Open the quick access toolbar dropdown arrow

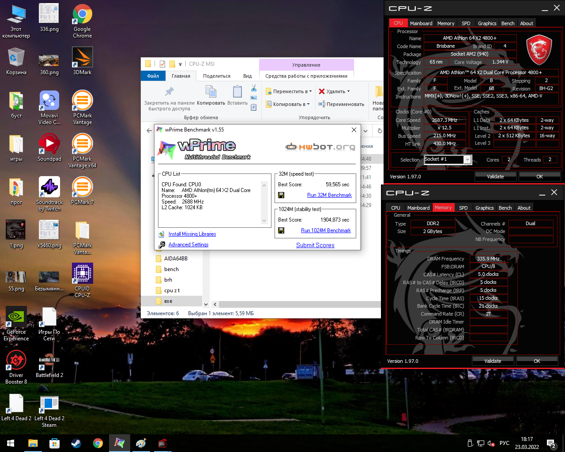pos(180,64)
